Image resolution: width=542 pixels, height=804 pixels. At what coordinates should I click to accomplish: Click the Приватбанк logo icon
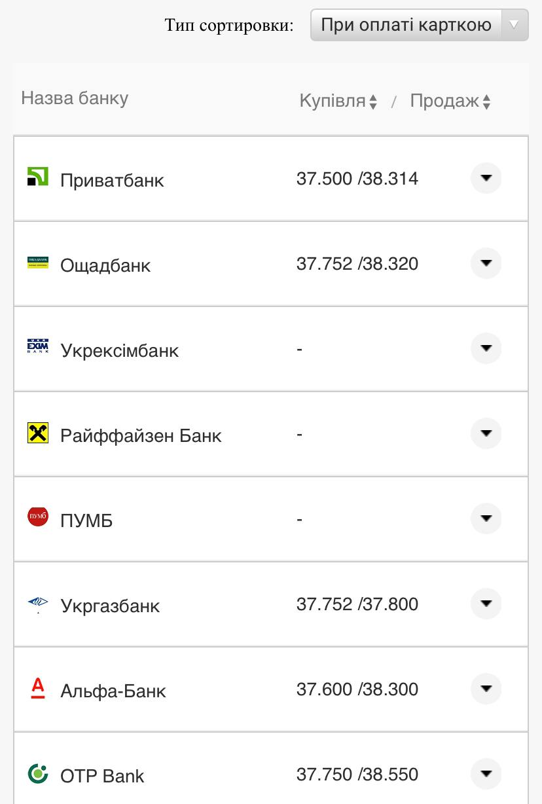tap(38, 177)
